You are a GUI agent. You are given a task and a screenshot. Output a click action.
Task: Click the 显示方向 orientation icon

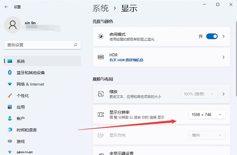click(101, 135)
